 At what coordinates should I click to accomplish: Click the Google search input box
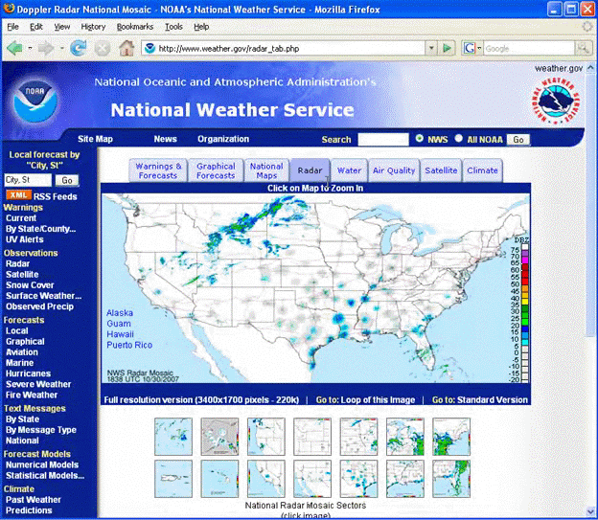point(529,49)
